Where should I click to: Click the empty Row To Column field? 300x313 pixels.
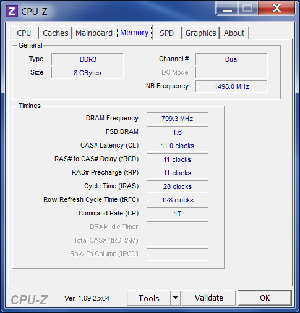178,254
